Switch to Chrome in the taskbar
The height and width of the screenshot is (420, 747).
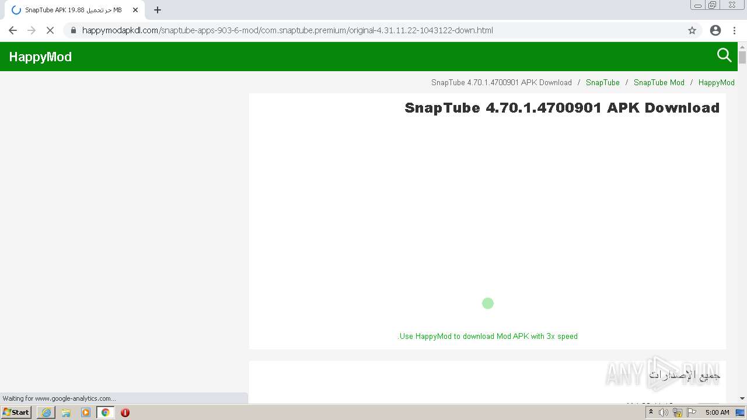pos(105,412)
